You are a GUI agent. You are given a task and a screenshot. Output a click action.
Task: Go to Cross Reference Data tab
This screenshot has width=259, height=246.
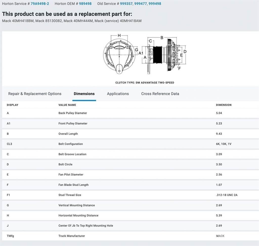click(x=160, y=94)
